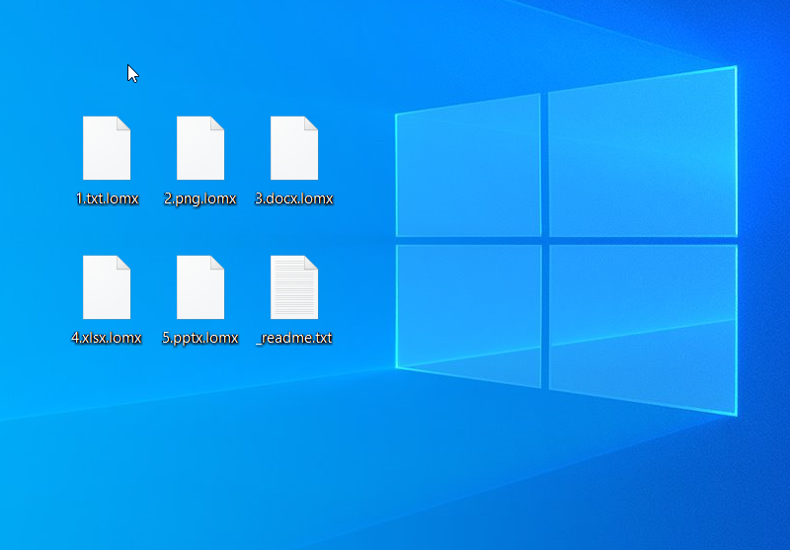This screenshot has height=550, width=790.
Task: Click the '4.xlsx.lomx' filename label
Action: click(x=107, y=338)
